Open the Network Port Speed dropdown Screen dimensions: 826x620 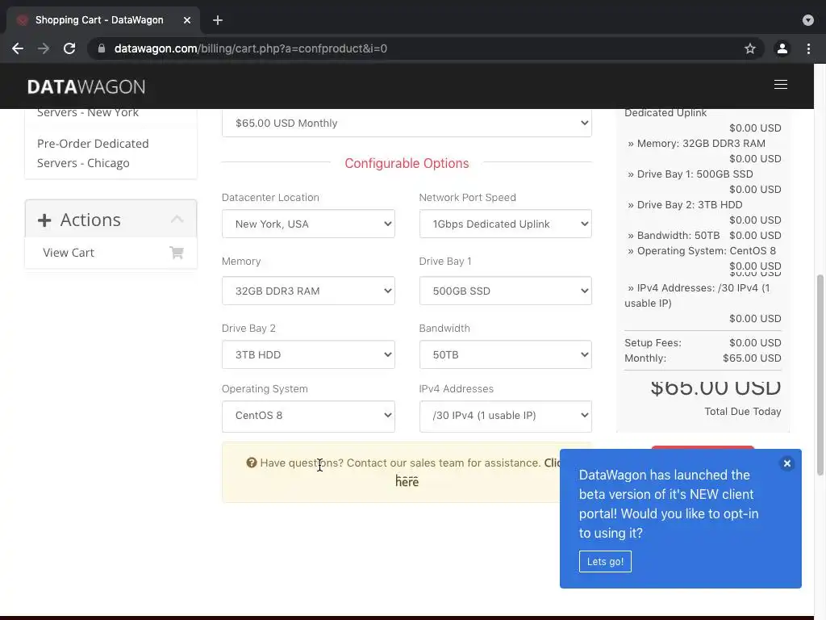coord(505,224)
